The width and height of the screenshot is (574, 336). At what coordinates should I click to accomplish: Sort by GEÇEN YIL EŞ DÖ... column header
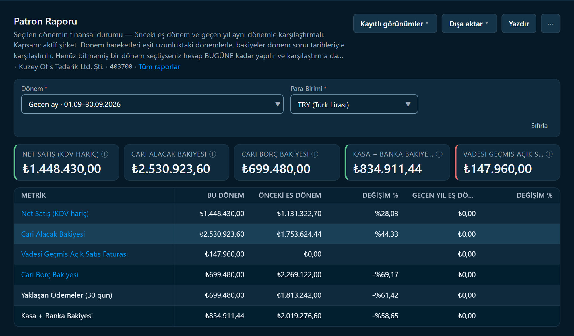pos(443,195)
